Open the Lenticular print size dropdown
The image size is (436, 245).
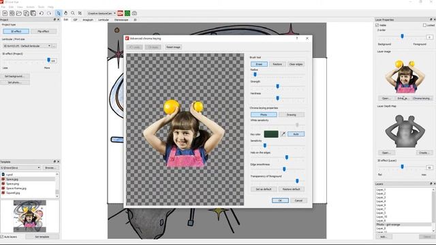pos(27,46)
